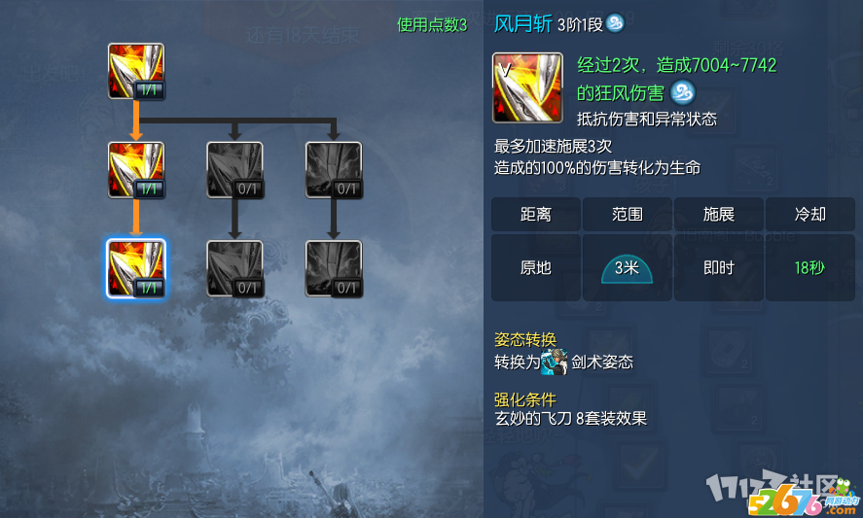Click the 剑术姿态 stance character icon
The image size is (863, 518).
coord(555,362)
